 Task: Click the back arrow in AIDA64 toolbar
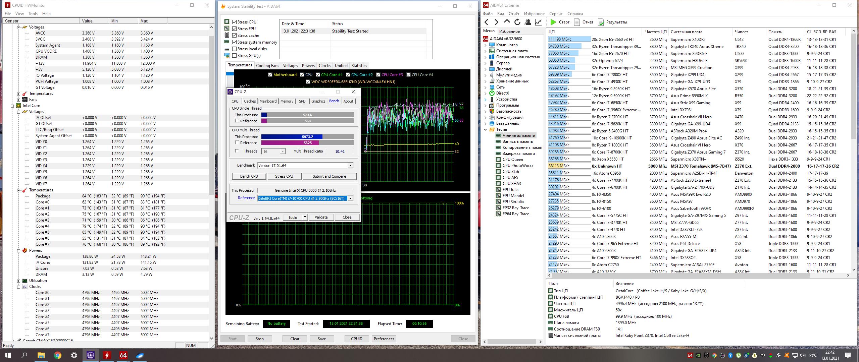click(x=487, y=22)
